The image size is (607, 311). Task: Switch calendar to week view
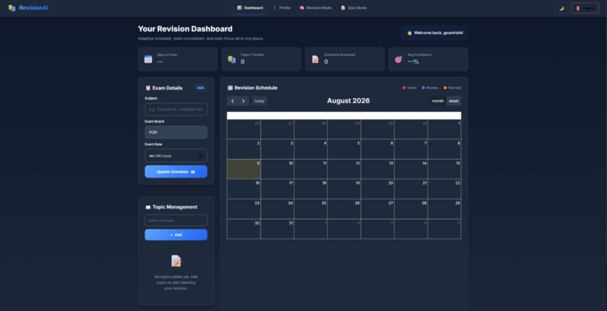click(x=453, y=101)
